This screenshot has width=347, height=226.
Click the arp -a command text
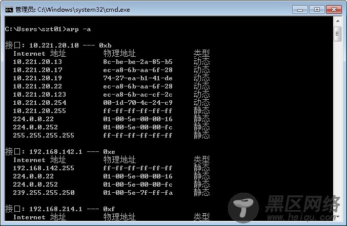pyautogui.click(x=78, y=29)
